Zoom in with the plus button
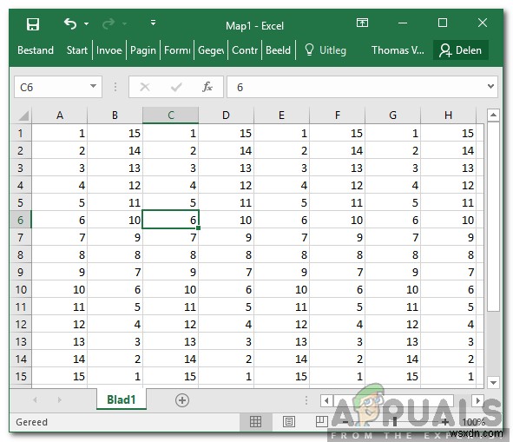The width and height of the screenshot is (513, 442). pos(445,422)
